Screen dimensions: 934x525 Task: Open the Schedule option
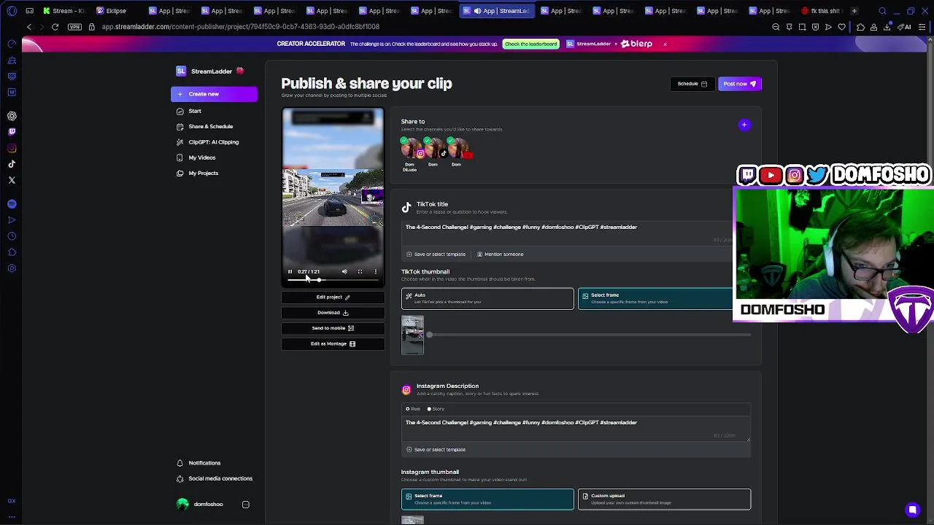[692, 84]
